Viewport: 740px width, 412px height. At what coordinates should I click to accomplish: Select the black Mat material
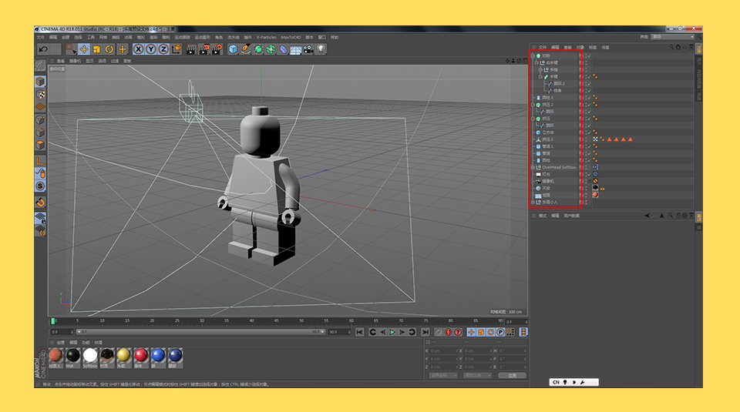[73, 358]
